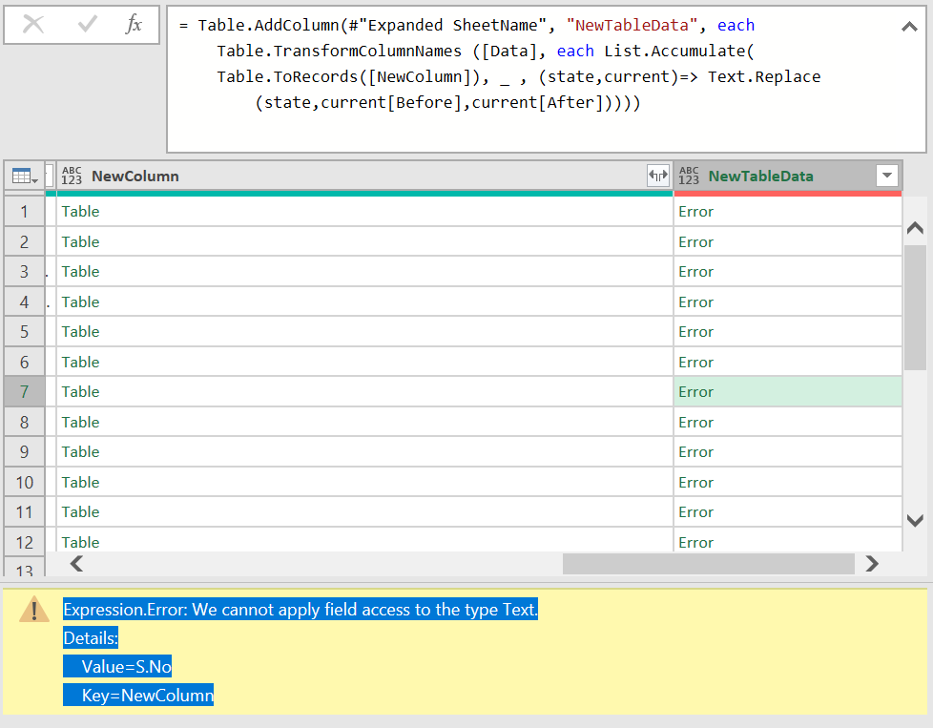
Task: Select highlighted Error cell in row 7
Action: [788, 392]
